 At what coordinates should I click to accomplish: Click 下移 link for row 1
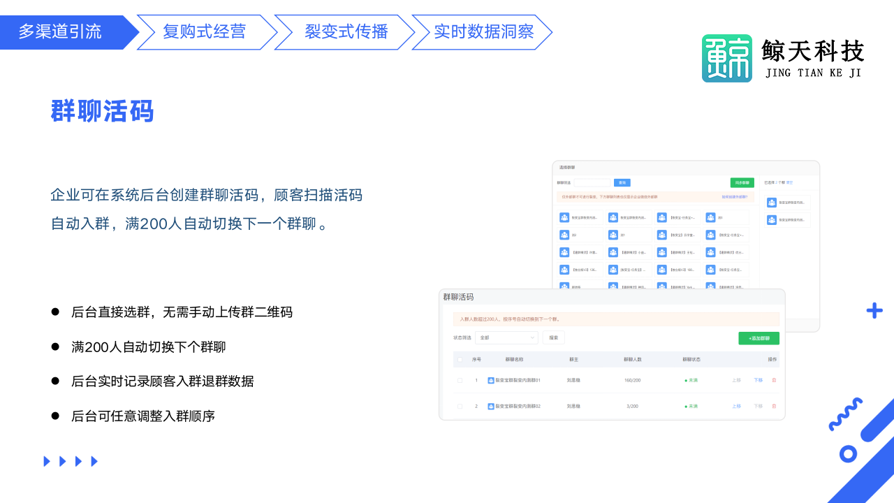(x=758, y=380)
